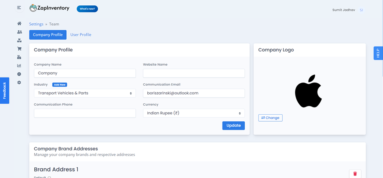Click the Add New industry badge
Viewport: 383px width, 178px height.
click(x=60, y=85)
